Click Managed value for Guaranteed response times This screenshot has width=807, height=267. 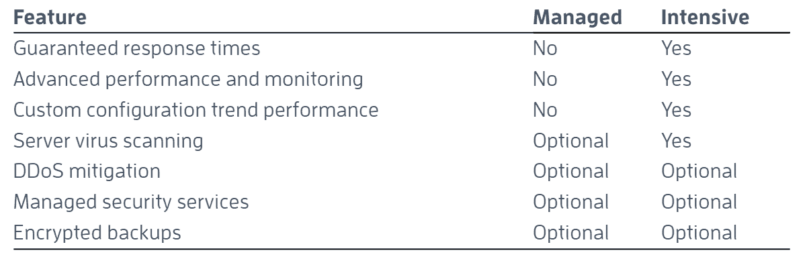click(546, 49)
